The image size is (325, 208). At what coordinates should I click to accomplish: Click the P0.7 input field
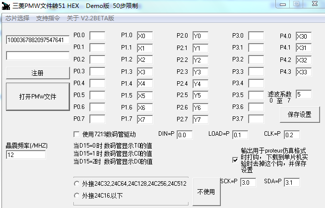pyautogui.click(x=97, y=119)
